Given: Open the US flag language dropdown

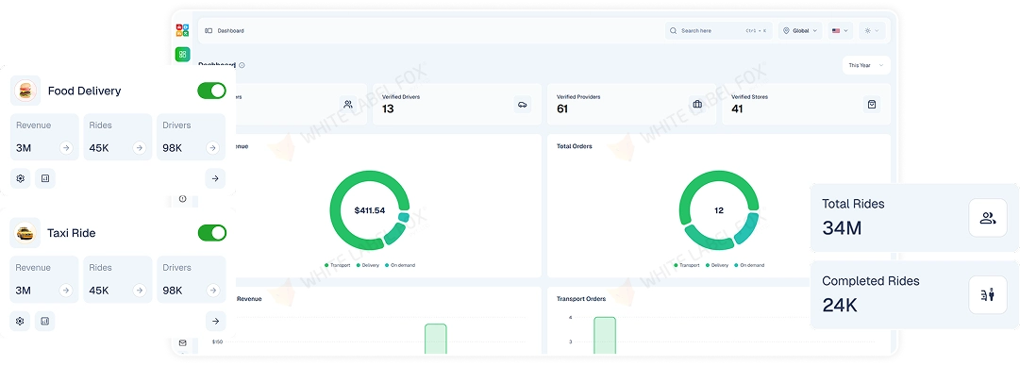Looking at the screenshot, I should coord(841,30).
